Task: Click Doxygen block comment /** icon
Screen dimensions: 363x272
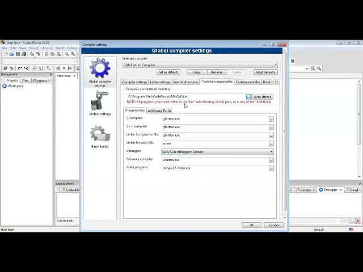Action: (x=20, y=68)
